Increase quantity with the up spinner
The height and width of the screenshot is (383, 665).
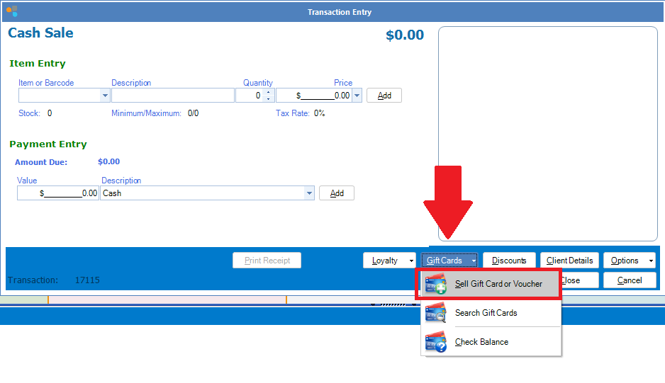click(x=268, y=92)
